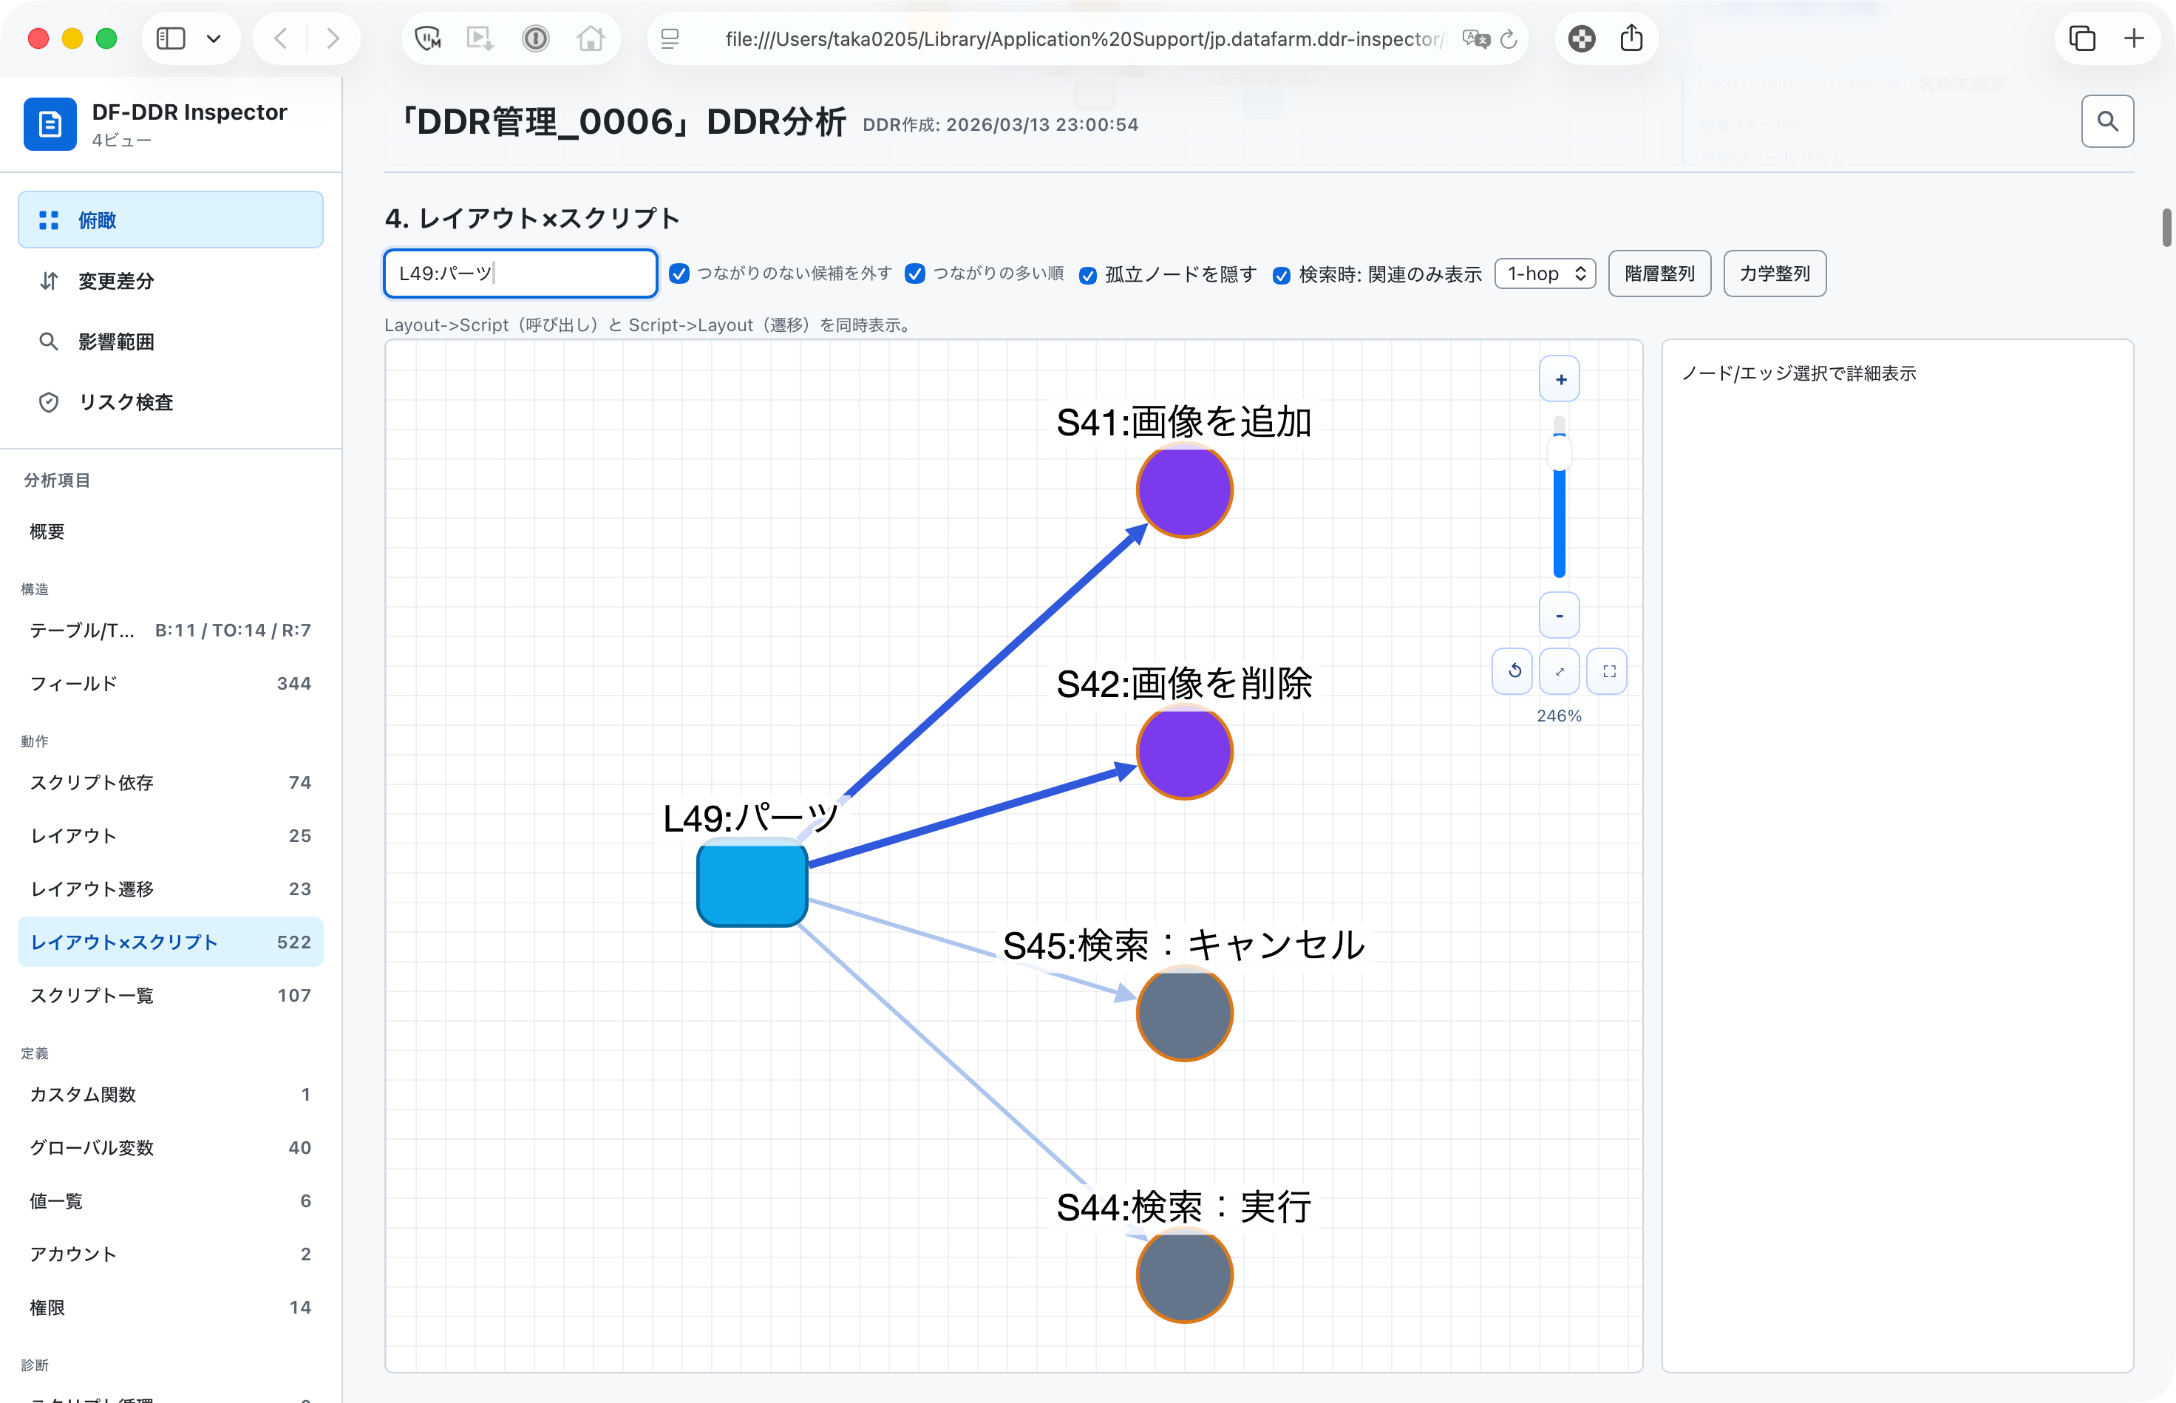Viewport: 2176px width, 1403px height.
Task: Open 権限 14 entry
Action: (170, 1308)
